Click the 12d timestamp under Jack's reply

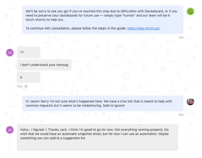pos(180,115)
